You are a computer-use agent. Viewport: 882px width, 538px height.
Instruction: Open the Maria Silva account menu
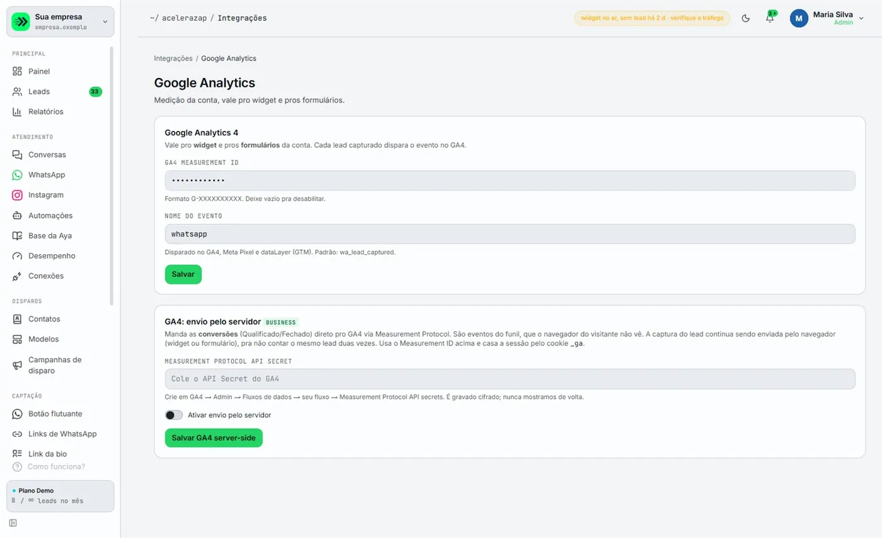(827, 18)
